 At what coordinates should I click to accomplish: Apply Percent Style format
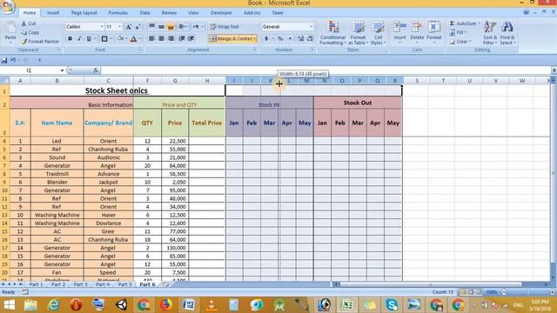(280, 38)
